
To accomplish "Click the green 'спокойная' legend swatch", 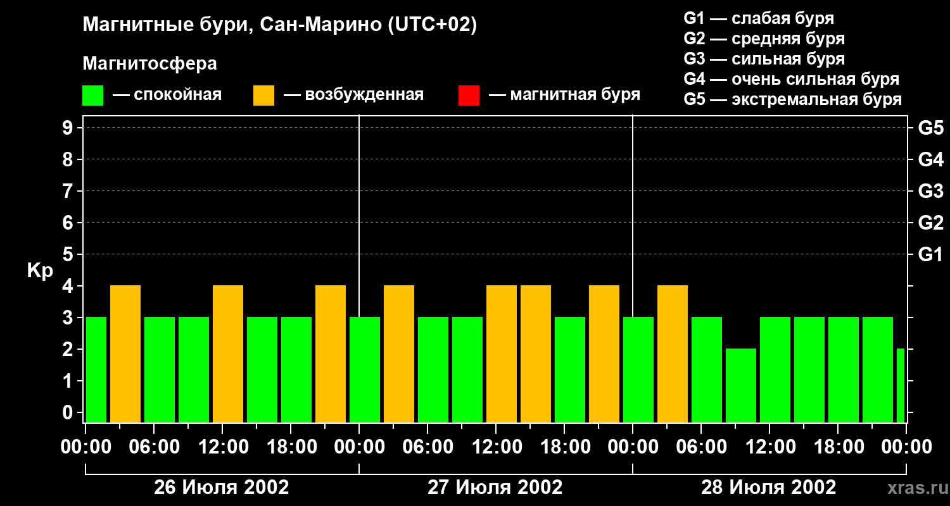I will [x=93, y=96].
